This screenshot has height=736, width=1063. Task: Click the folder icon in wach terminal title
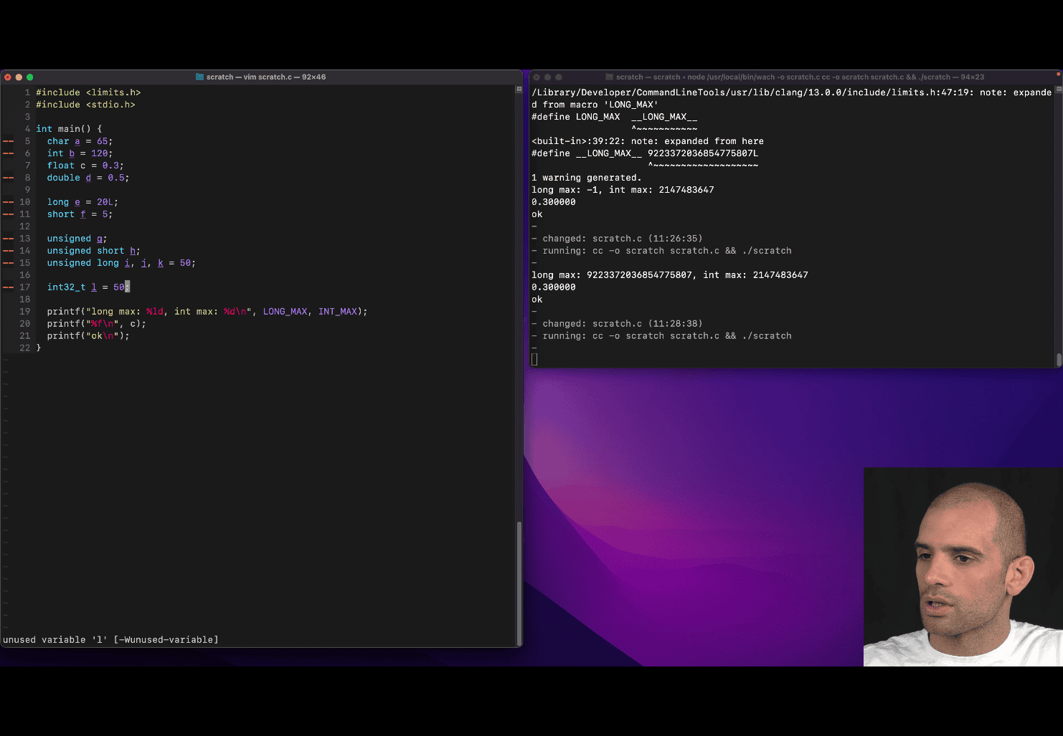(x=609, y=77)
